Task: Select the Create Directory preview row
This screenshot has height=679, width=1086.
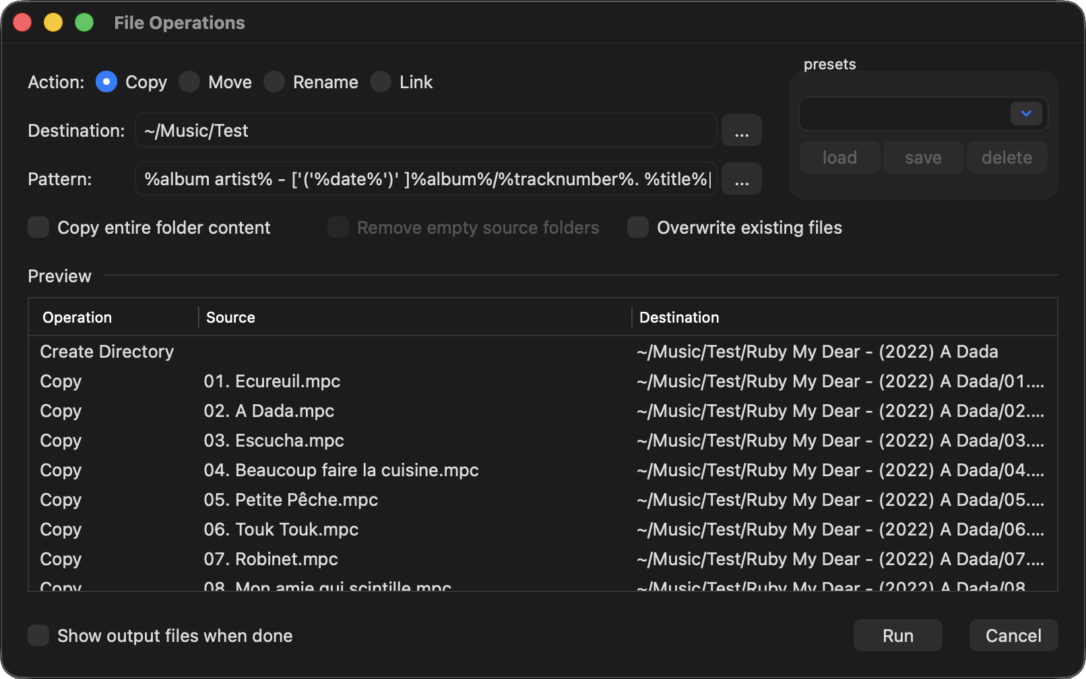Action: (x=107, y=352)
